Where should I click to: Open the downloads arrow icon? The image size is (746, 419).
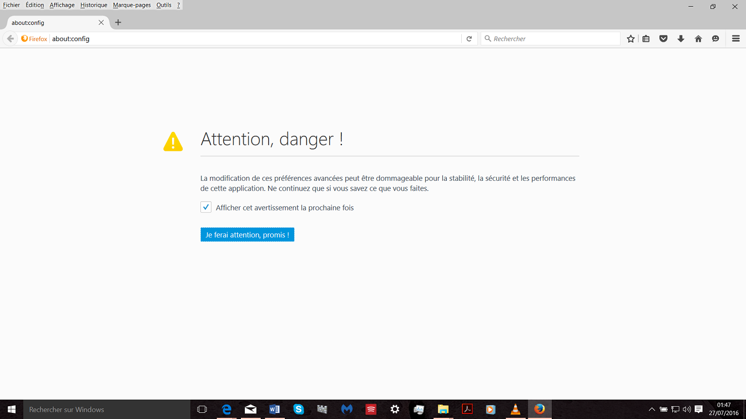pos(681,39)
